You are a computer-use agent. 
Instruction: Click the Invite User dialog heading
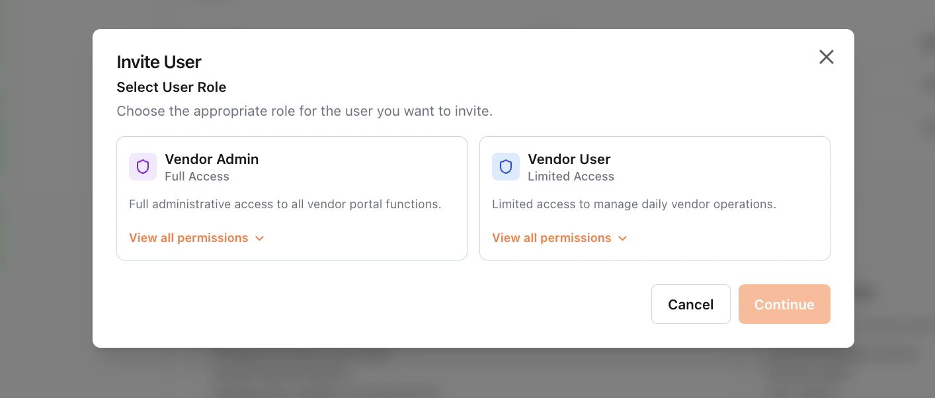(x=159, y=62)
